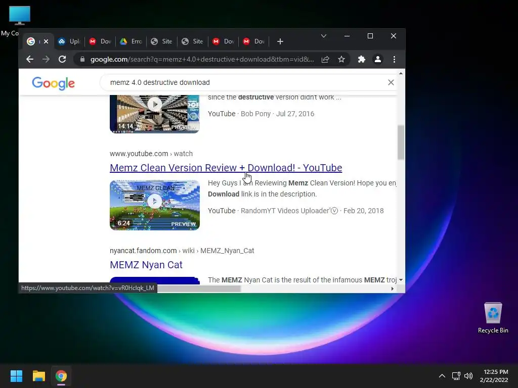Open the Chrome profile avatar

[x=377, y=59]
